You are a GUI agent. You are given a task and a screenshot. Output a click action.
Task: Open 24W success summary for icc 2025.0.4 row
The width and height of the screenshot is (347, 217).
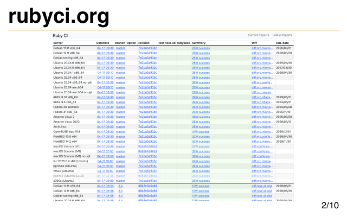click(201, 161)
